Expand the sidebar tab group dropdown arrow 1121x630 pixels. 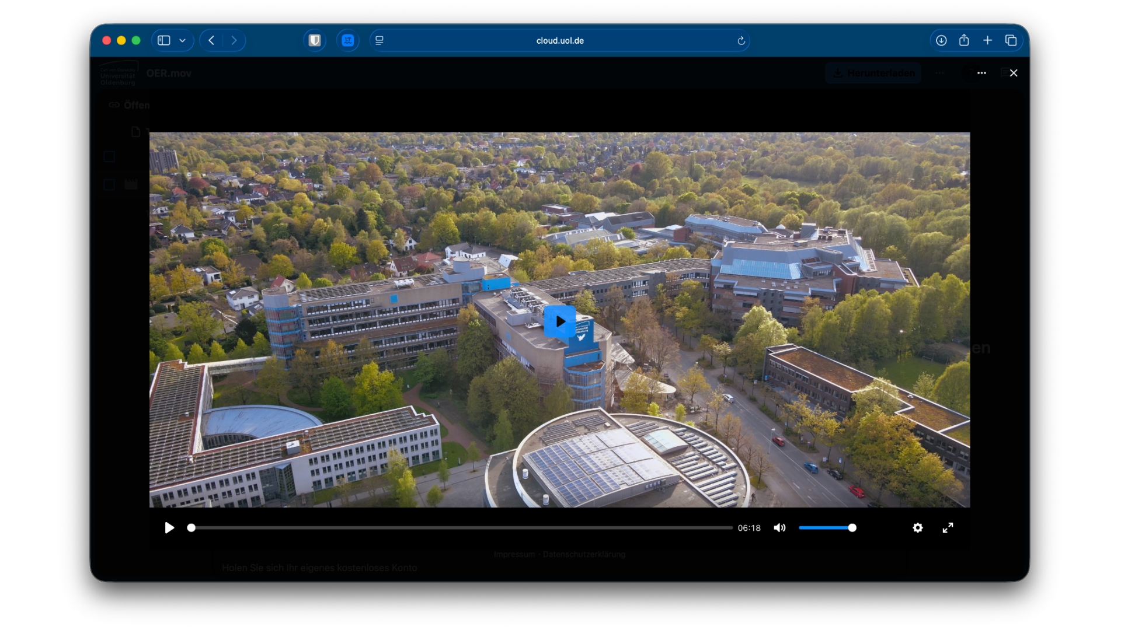[x=183, y=40]
